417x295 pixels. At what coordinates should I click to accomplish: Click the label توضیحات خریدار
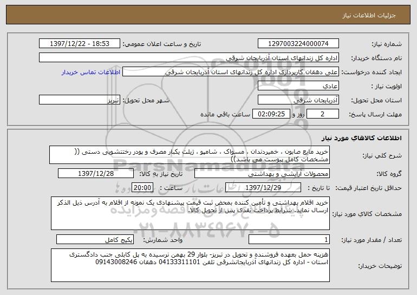[380, 266]
